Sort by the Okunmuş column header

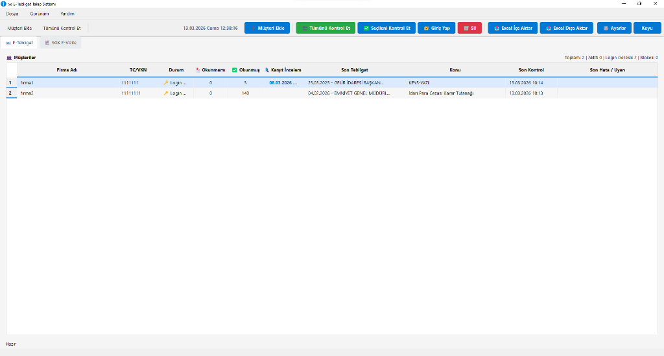click(x=246, y=70)
